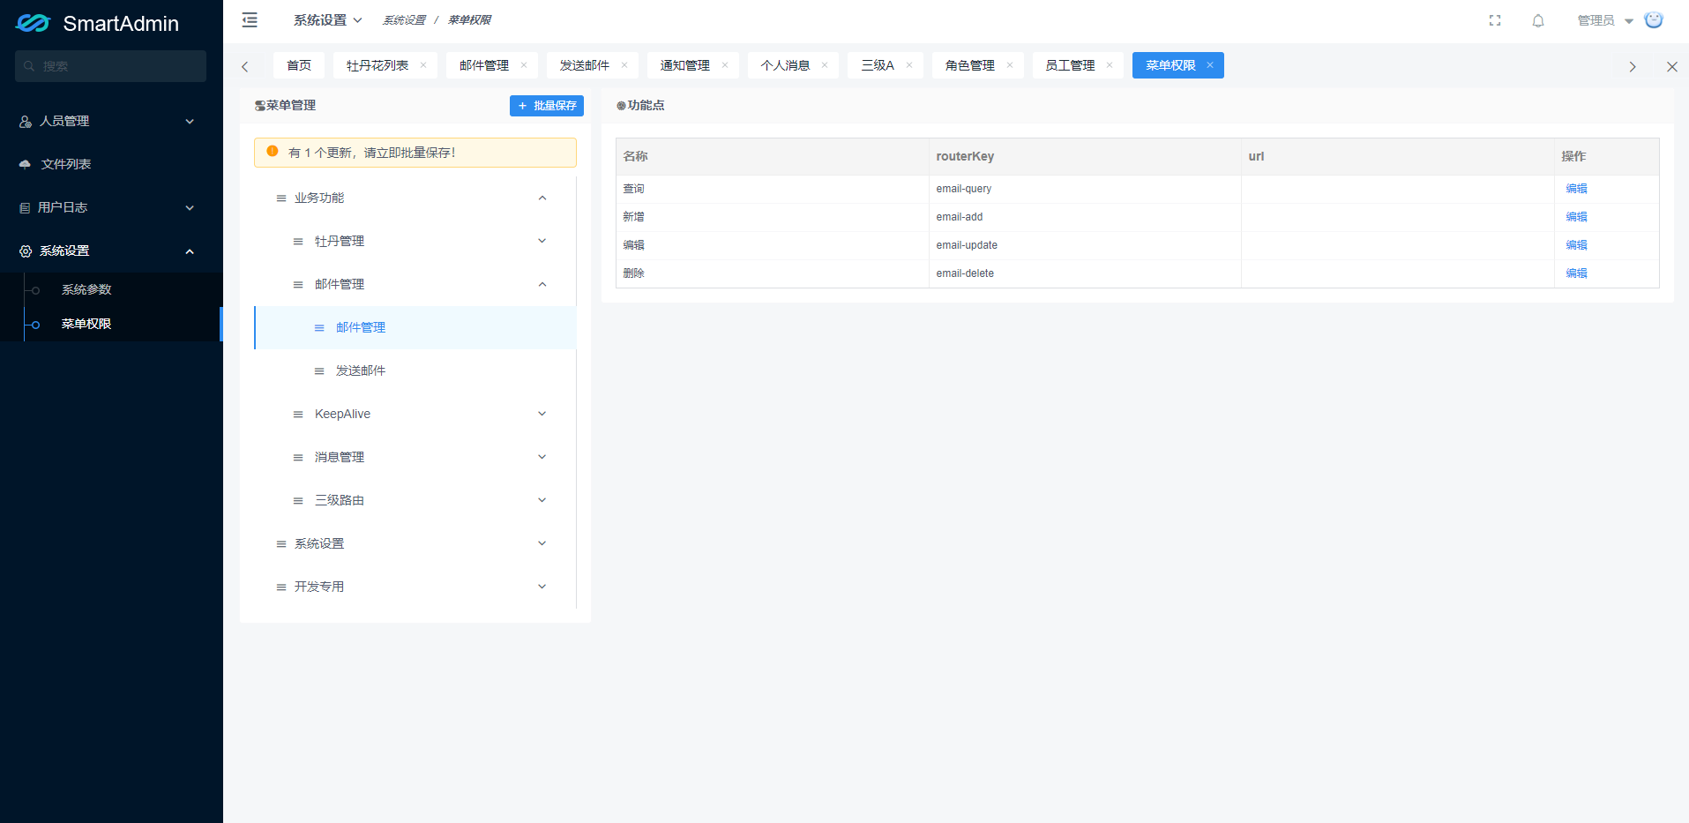
Task: Close the 通知管理 tab
Action: [x=725, y=65]
